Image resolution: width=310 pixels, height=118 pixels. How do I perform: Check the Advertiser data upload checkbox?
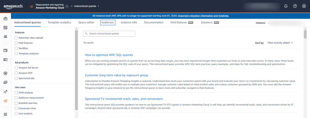16,38
